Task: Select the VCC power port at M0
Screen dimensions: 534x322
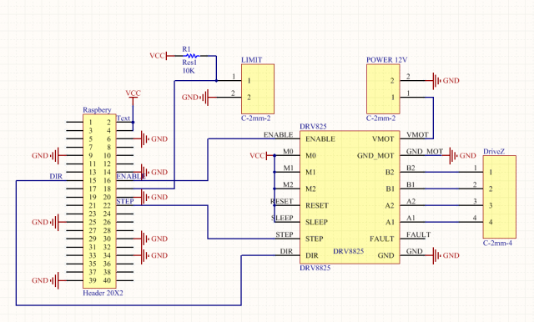Action: [x=259, y=155]
